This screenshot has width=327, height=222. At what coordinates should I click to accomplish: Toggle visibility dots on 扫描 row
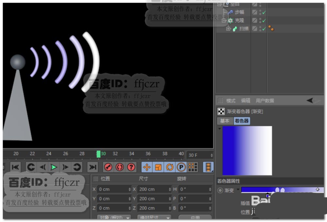pos(260,28)
